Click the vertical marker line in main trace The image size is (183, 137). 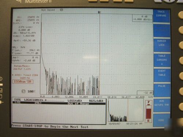coord(100,54)
